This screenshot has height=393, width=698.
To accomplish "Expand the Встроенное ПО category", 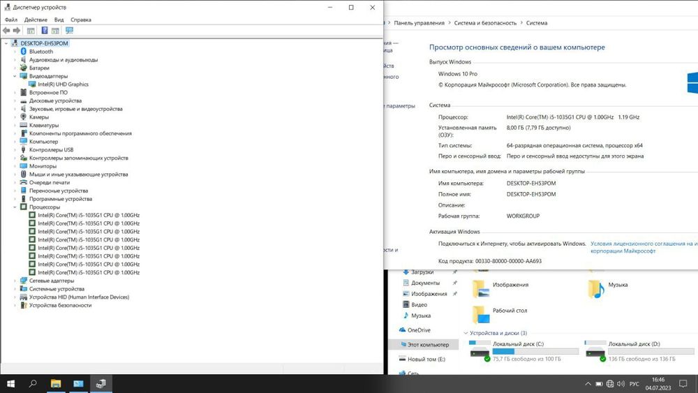I will [15, 93].
